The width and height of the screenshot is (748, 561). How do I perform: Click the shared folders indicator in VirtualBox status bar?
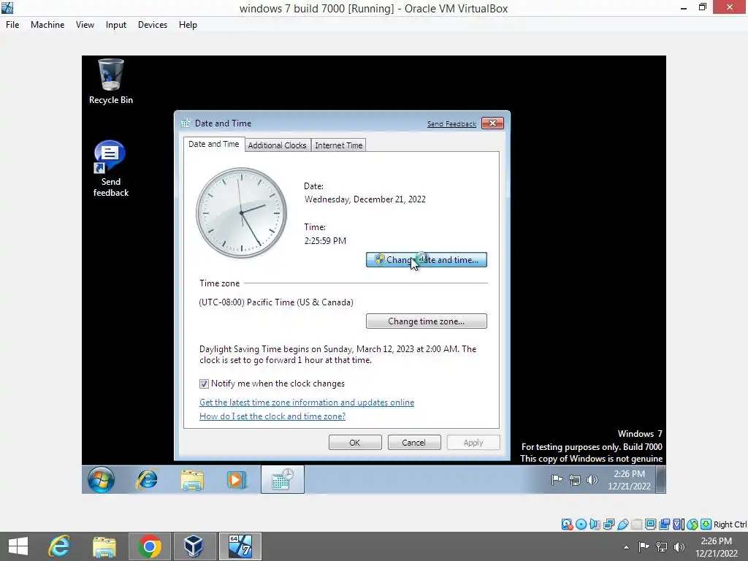point(636,524)
